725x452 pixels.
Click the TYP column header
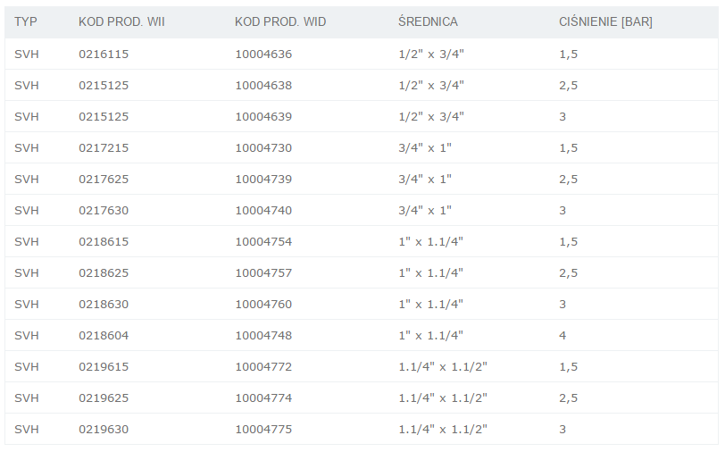[x=26, y=22]
